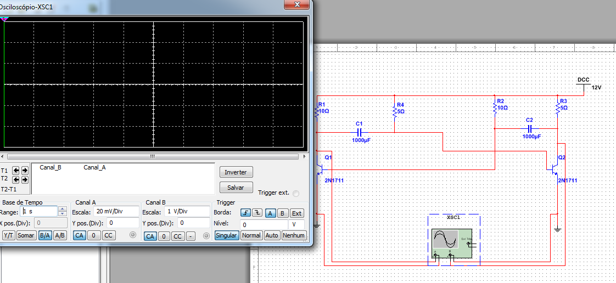616x283 pixels.
Task: Toggle Canal B radio indicator
Action: [206, 236]
